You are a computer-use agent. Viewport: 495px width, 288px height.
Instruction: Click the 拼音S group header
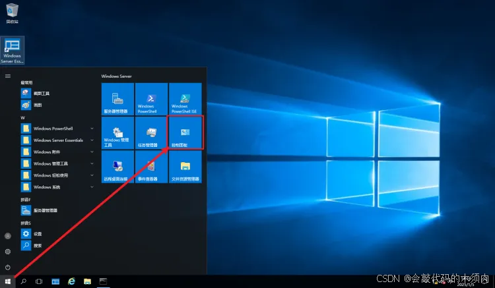point(26,223)
